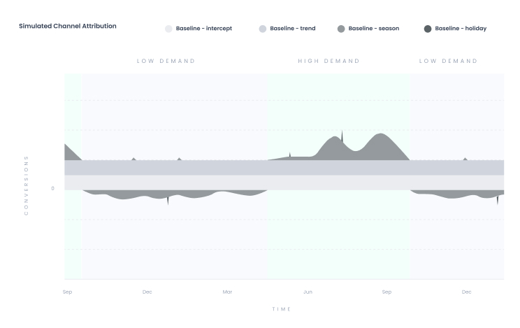520x328 pixels.
Task: Click the Simulated Channel Attribution title
Action: (x=68, y=26)
